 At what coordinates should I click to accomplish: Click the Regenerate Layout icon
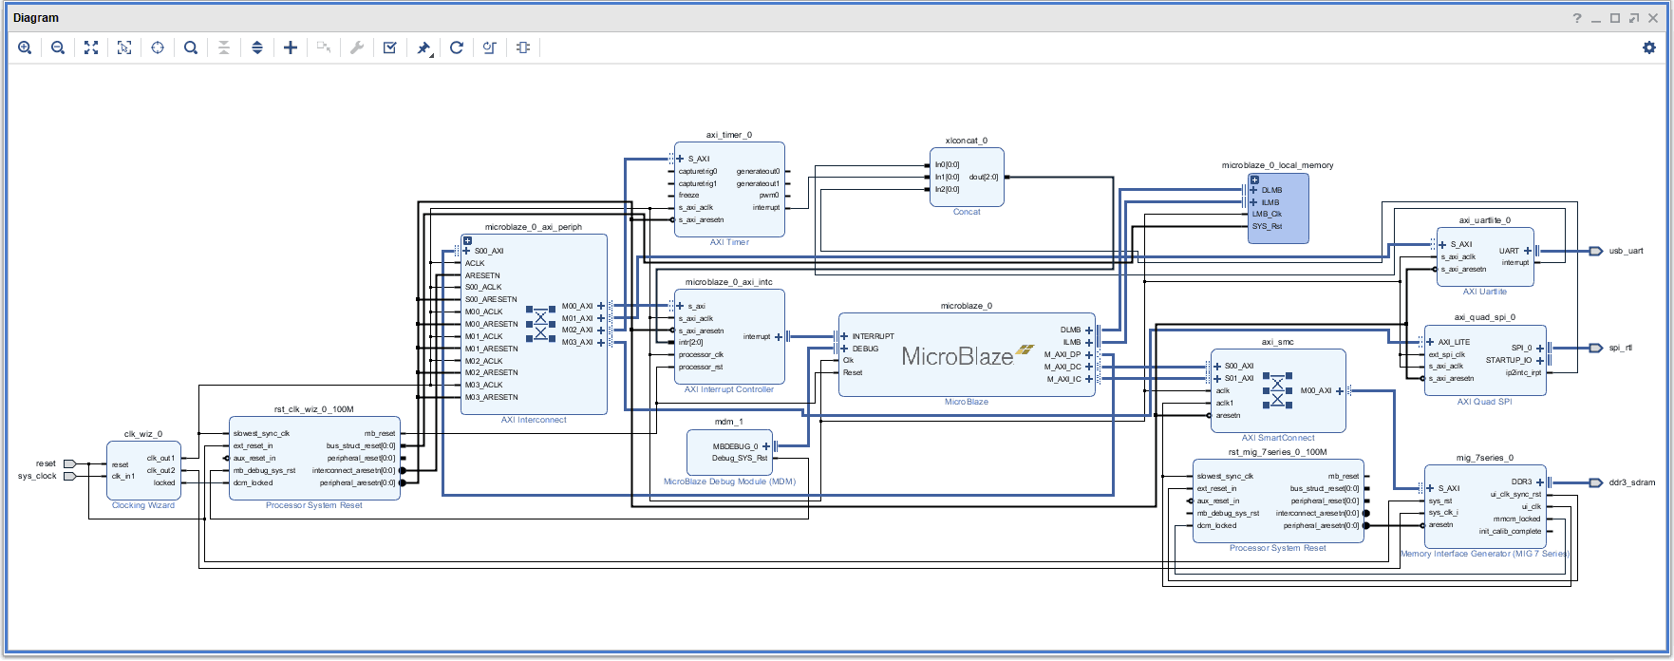click(x=457, y=47)
